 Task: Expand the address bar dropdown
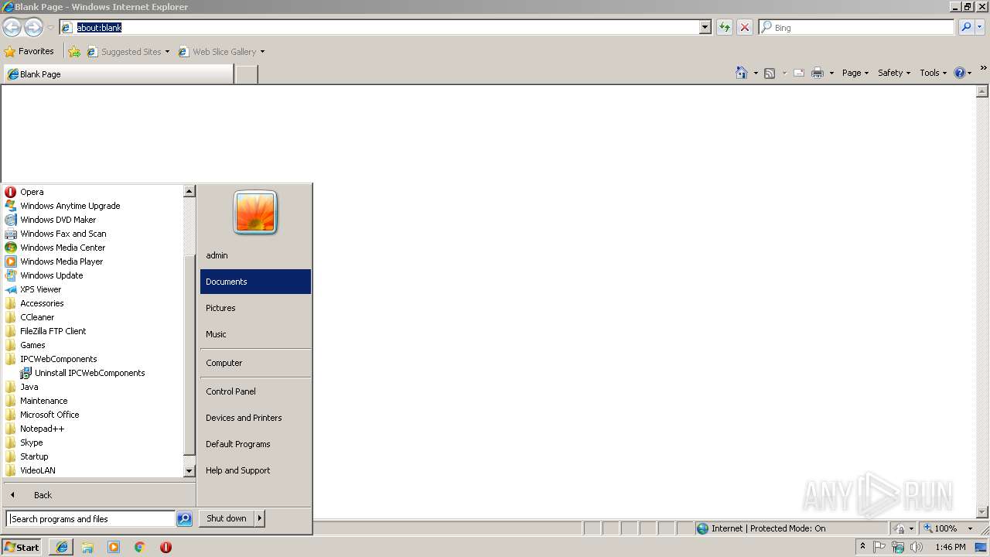[x=705, y=27]
